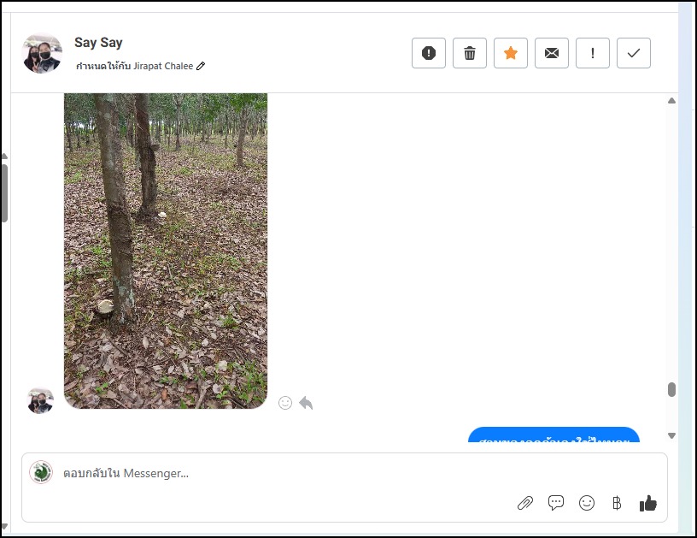Open the Say Say contact name

coord(98,42)
